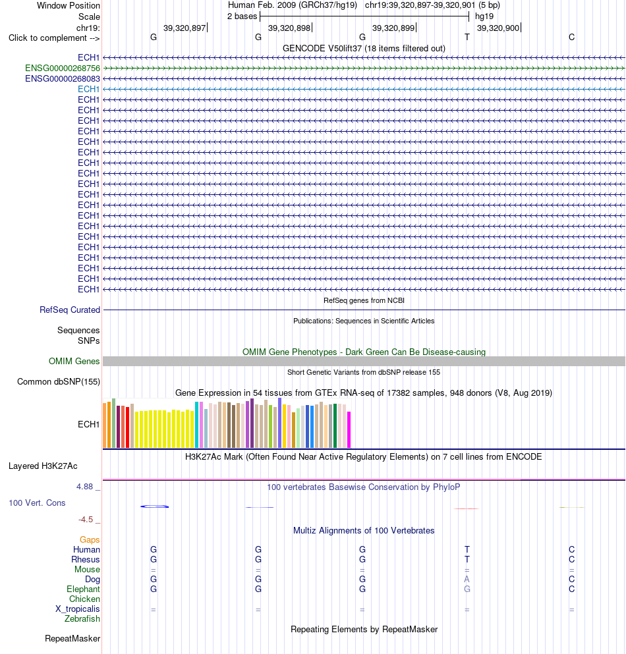Viewport: 626px width, 654px height.
Task: Click the Layered H3K27Ac label
Action: 43,466
